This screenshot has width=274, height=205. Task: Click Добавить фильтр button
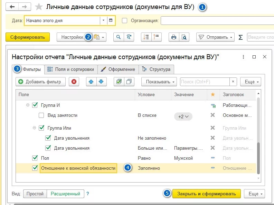click(x=40, y=82)
